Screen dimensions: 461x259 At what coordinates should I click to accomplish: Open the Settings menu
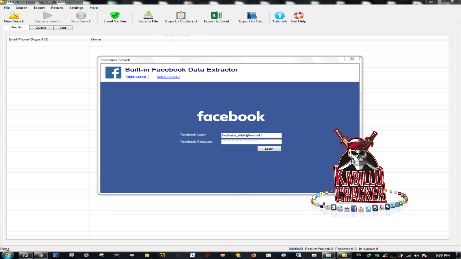[76, 8]
